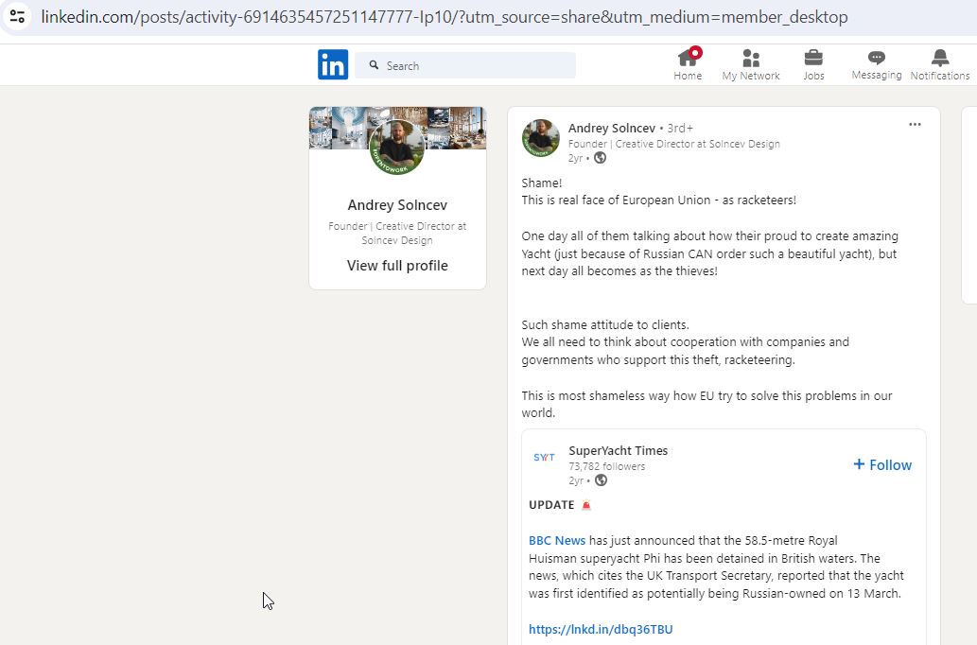Open the Jobs section
This screenshot has width=977, height=645.
point(813,65)
